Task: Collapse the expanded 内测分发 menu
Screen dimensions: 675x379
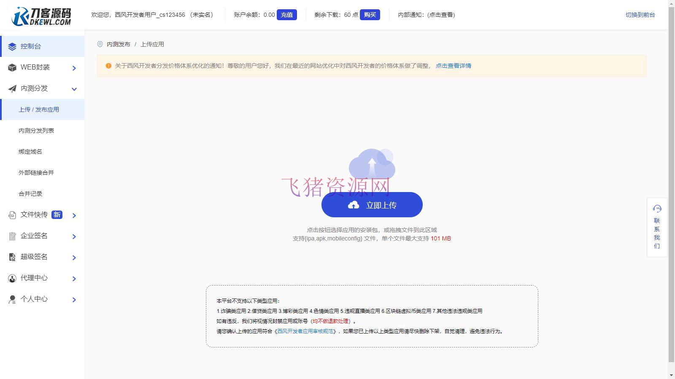Action: tap(74, 89)
